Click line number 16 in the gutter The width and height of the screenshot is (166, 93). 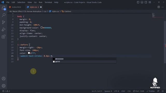pyautogui.click(x=12, y=42)
